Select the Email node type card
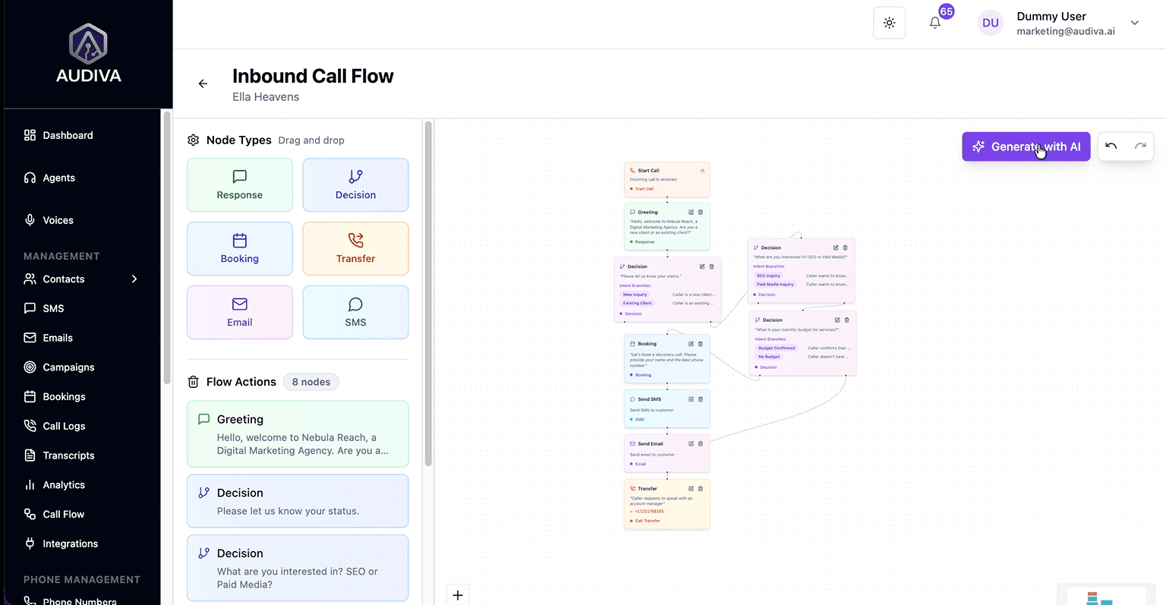Screen dimensions: 1166x605 240,312
